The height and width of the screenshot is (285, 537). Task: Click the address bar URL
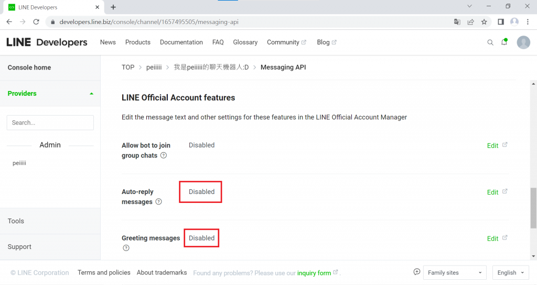(149, 22)
